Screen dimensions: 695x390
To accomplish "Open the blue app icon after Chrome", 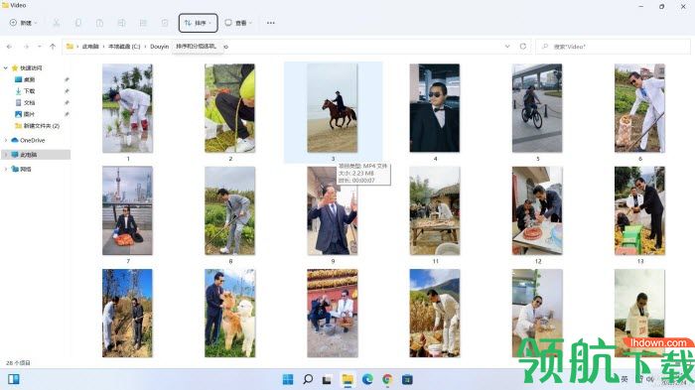I will (x=407, y=379).
